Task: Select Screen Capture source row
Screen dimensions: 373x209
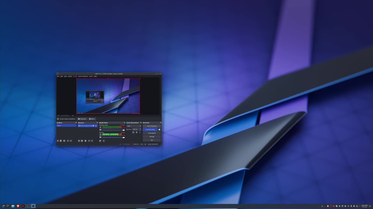Action: pyautogui.click(x=88, y=126)
